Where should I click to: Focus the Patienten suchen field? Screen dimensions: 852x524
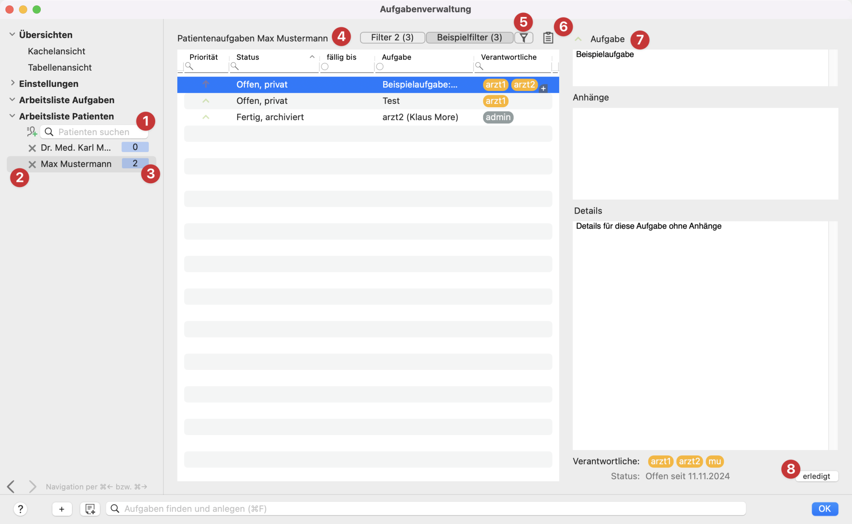pyautogui.click(x=94, y=132)
